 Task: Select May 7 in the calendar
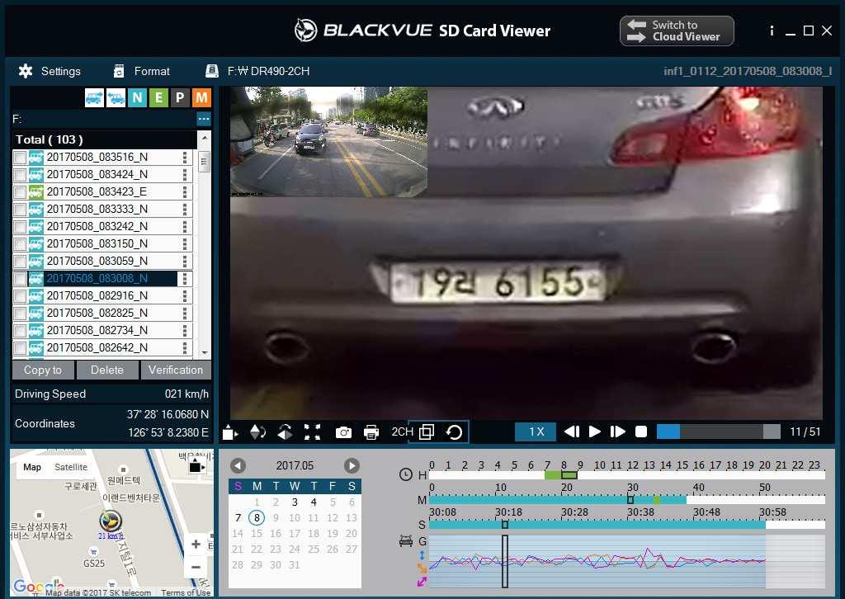point(238,517)
